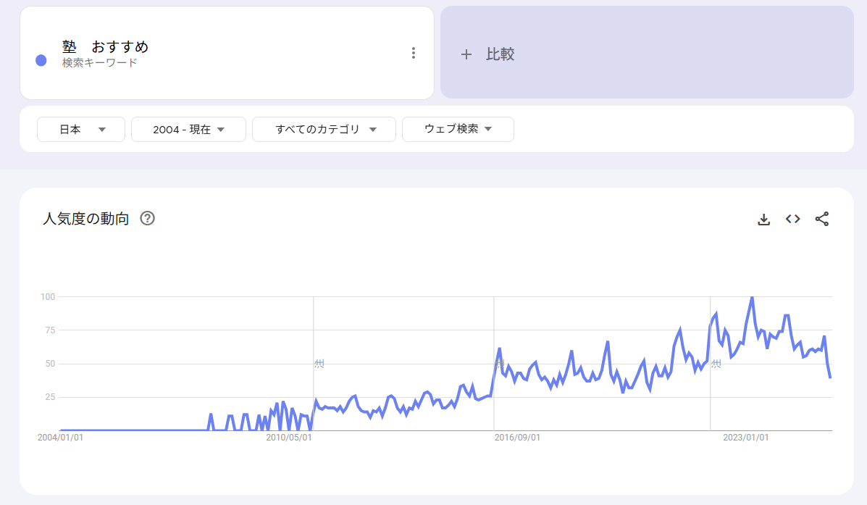Viewport: 867px width, 505px height.
Task: Open the すべてのカテゴリ category dropdown
Action: tap(324, 129)
